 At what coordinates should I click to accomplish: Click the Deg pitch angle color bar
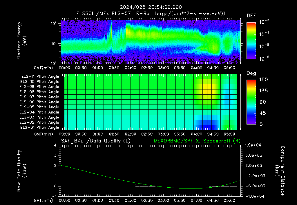(251, 102)
